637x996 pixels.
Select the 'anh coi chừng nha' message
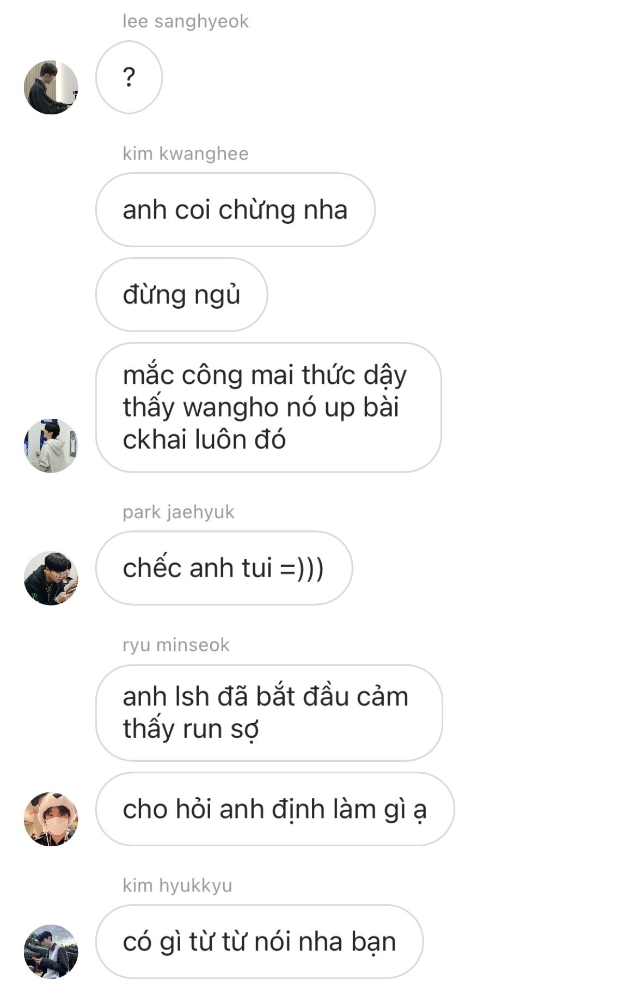235,210
